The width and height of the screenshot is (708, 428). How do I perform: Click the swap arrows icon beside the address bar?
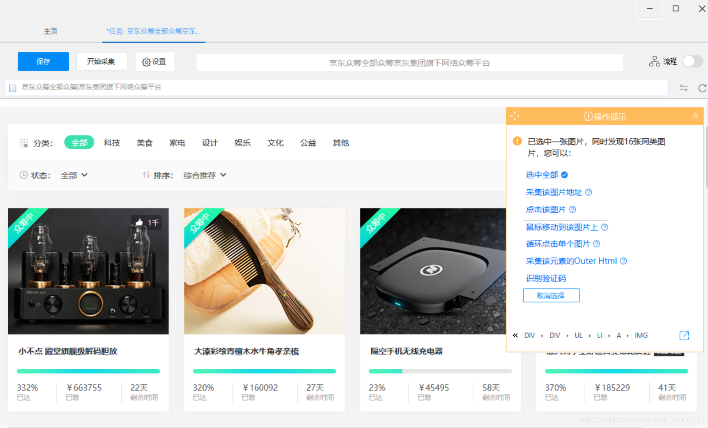point(684,88)
